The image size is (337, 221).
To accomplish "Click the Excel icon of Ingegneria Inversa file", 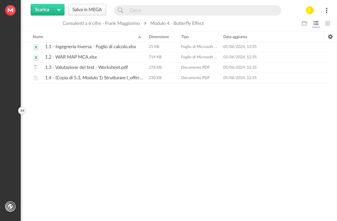I will pyautogui.click(x=36, y=47).
